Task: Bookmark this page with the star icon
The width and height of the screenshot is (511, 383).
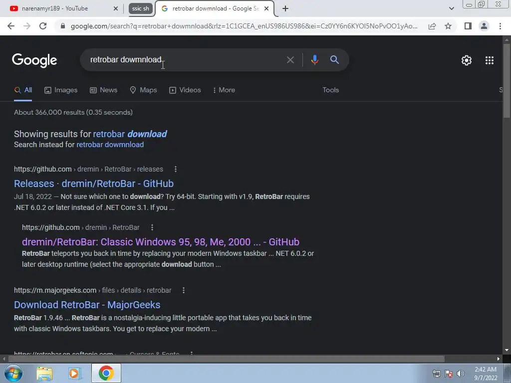Action: 448,26
